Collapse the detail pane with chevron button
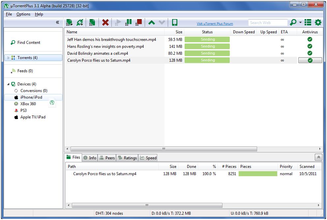This screenshot has height=220, width=327. pos(319,157)
